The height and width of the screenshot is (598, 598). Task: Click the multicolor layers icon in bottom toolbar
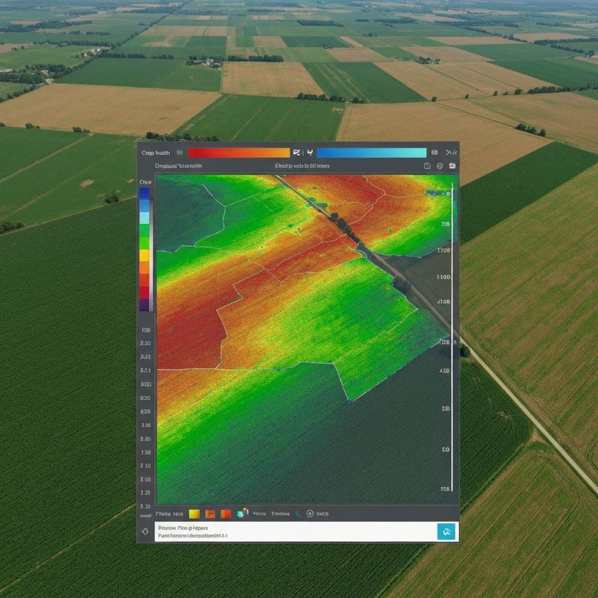coord(242,513)
